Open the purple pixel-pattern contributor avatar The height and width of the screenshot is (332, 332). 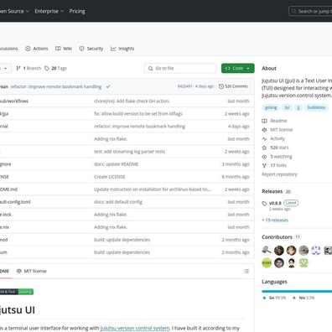pos(316,251)
